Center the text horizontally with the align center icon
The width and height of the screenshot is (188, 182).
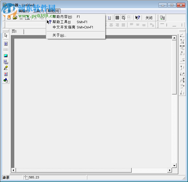[x=111, y=25]
